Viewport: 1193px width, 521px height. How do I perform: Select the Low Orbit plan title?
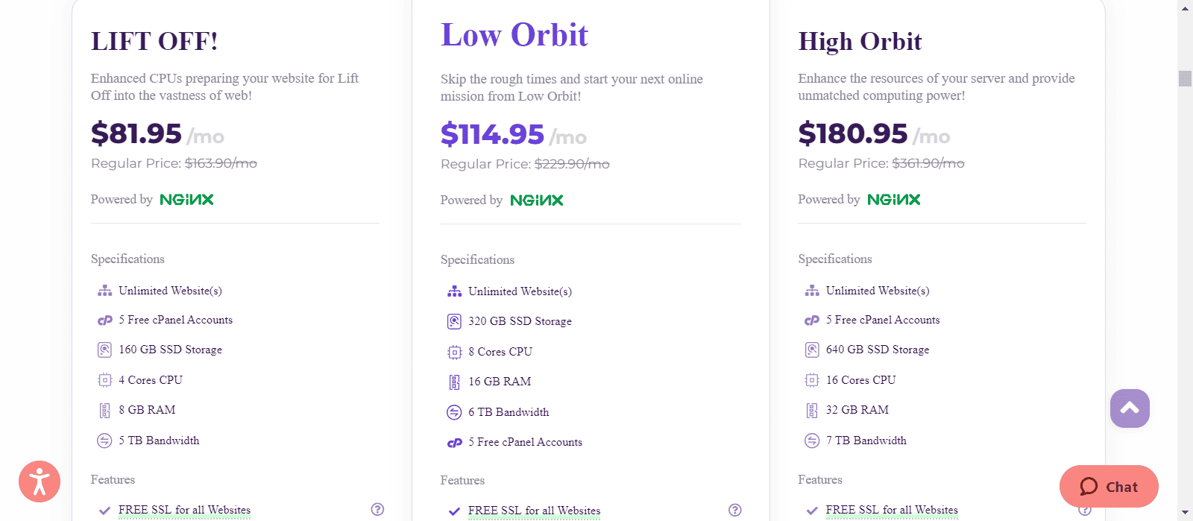[x=514, y=35]
